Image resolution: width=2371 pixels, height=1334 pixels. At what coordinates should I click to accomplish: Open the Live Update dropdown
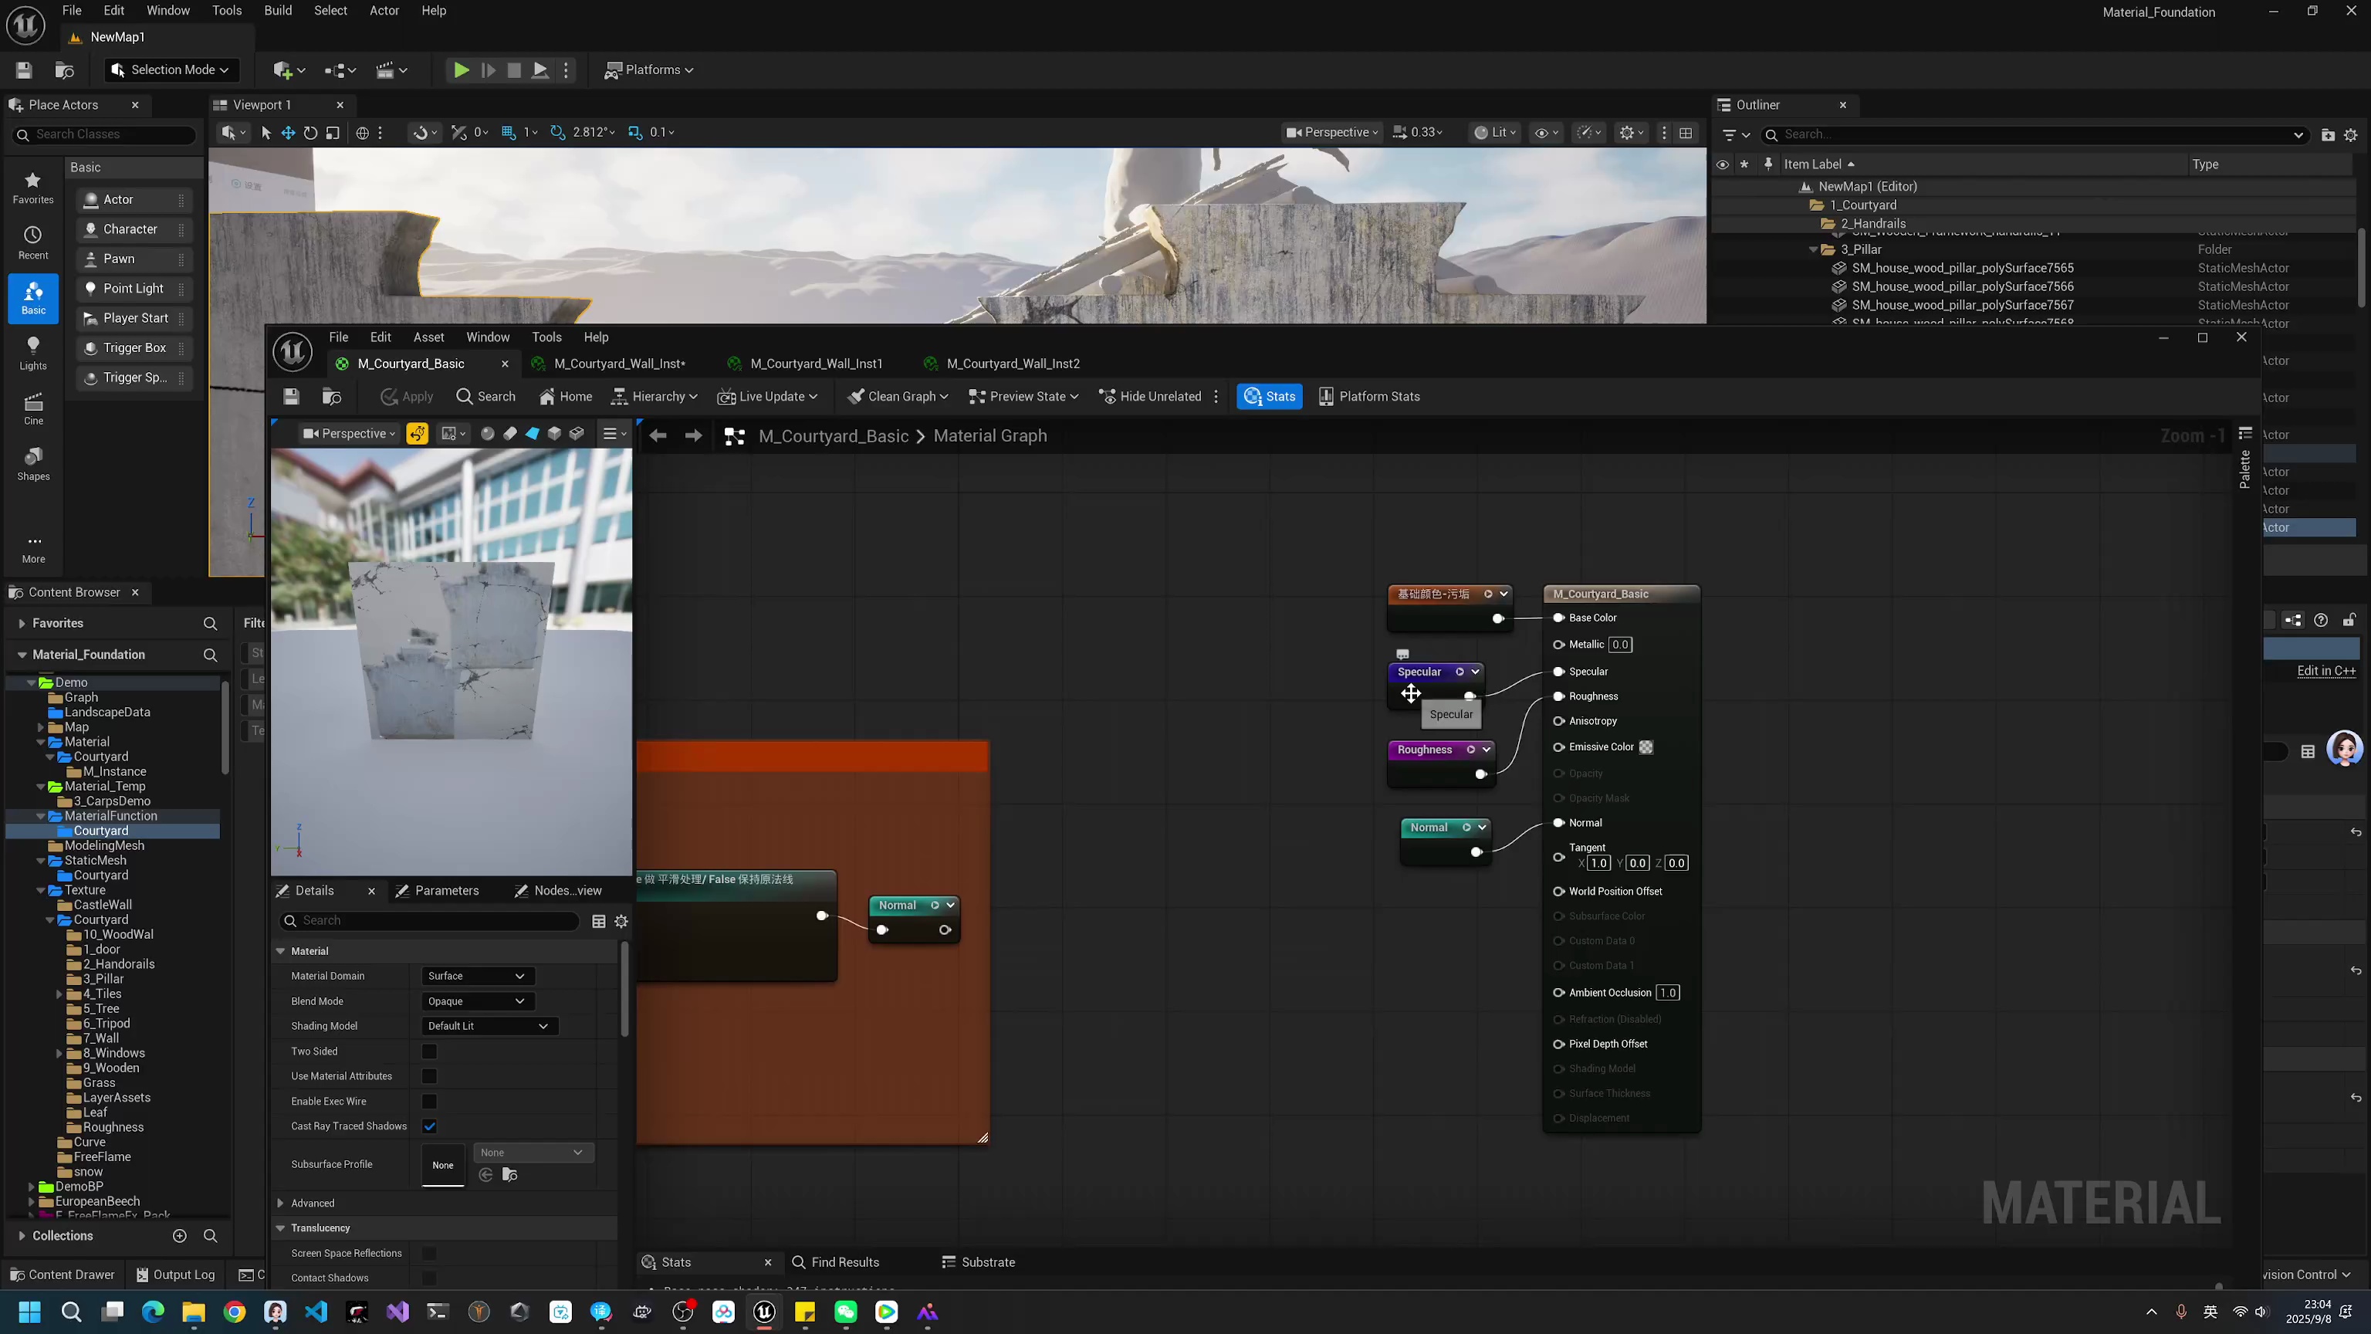[768, 397]
